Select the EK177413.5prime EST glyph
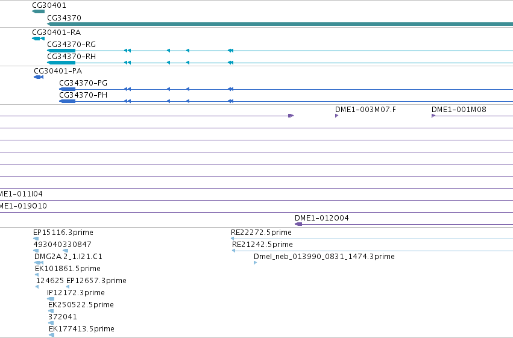 [x=51, y=335]
